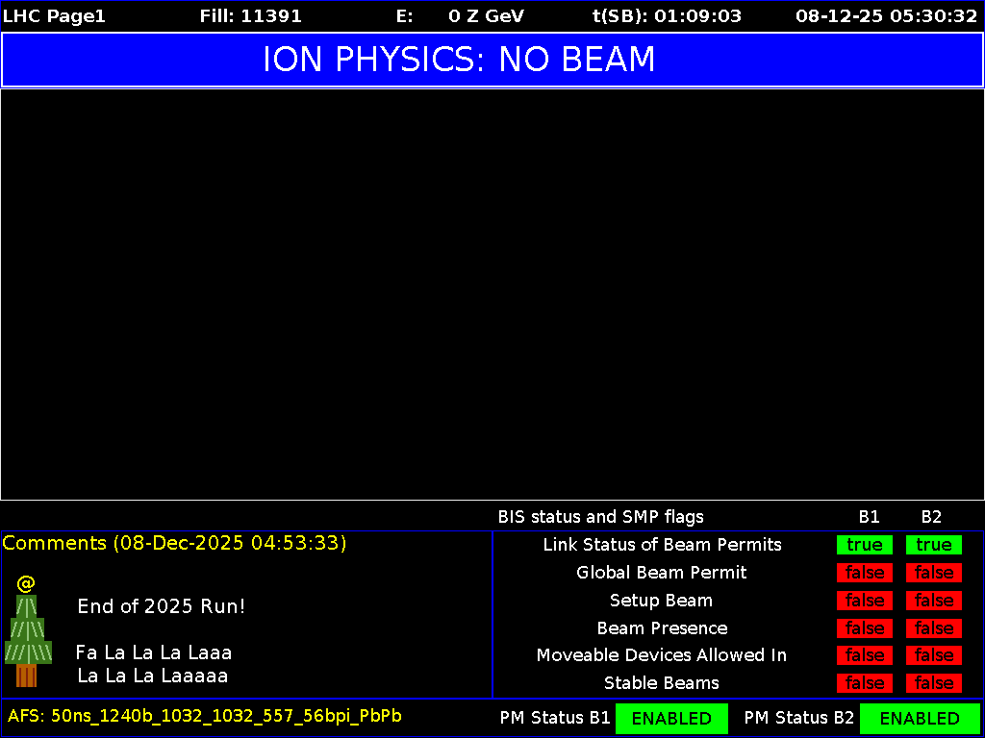Click the B2 column header
985x738 pixels.
click(931, 517)
